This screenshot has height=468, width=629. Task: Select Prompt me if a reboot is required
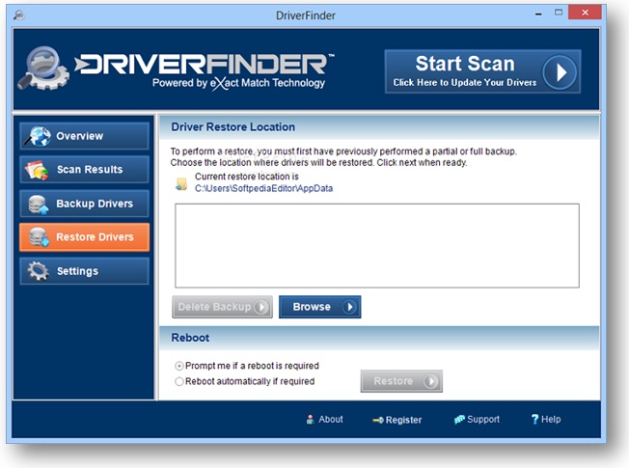coord(179,366)
